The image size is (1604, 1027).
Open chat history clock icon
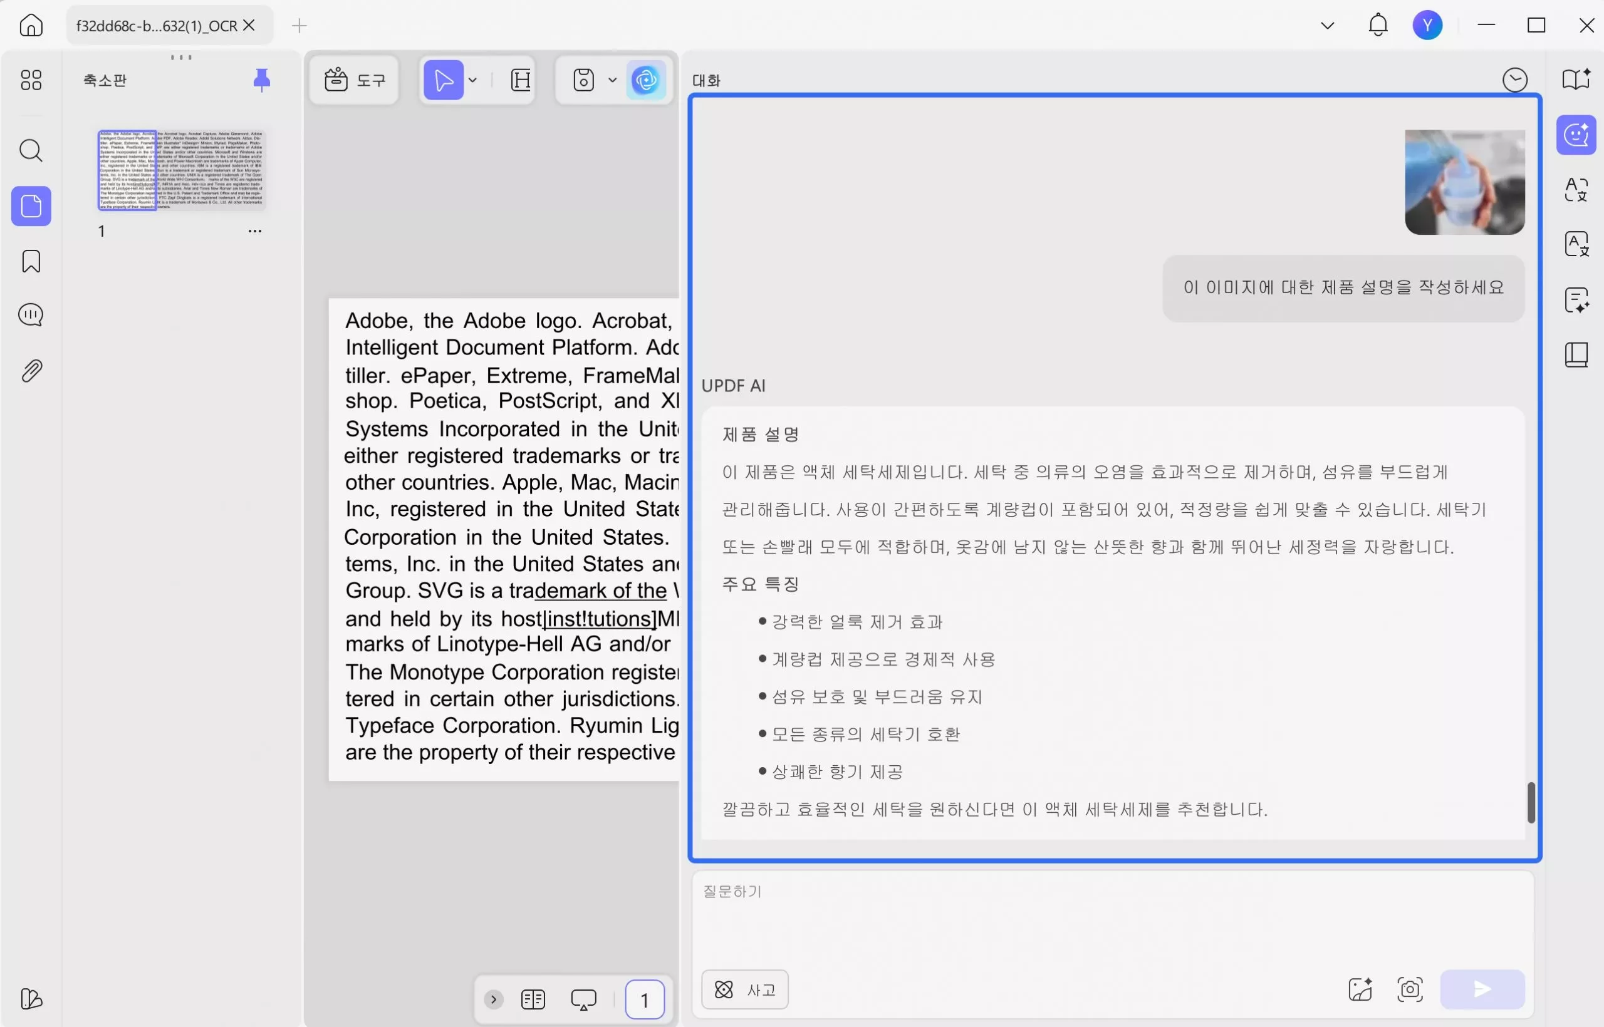(x=1514, y=80)
